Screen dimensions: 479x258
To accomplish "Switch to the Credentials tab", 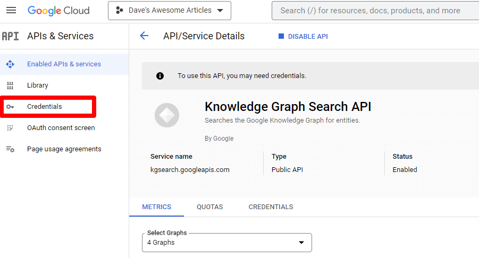I will [x=271, y=207].
